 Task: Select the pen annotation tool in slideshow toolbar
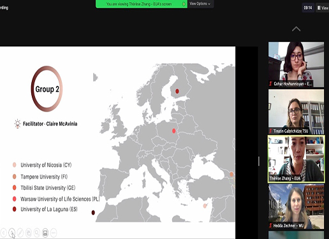point(20,233)
